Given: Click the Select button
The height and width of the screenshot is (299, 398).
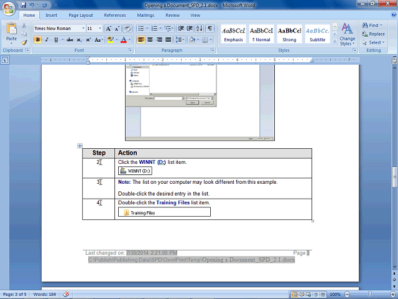Looking at the screenshot, I should (374, 42).
